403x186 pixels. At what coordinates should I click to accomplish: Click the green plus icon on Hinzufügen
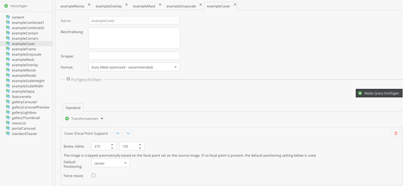click(6, 6)
